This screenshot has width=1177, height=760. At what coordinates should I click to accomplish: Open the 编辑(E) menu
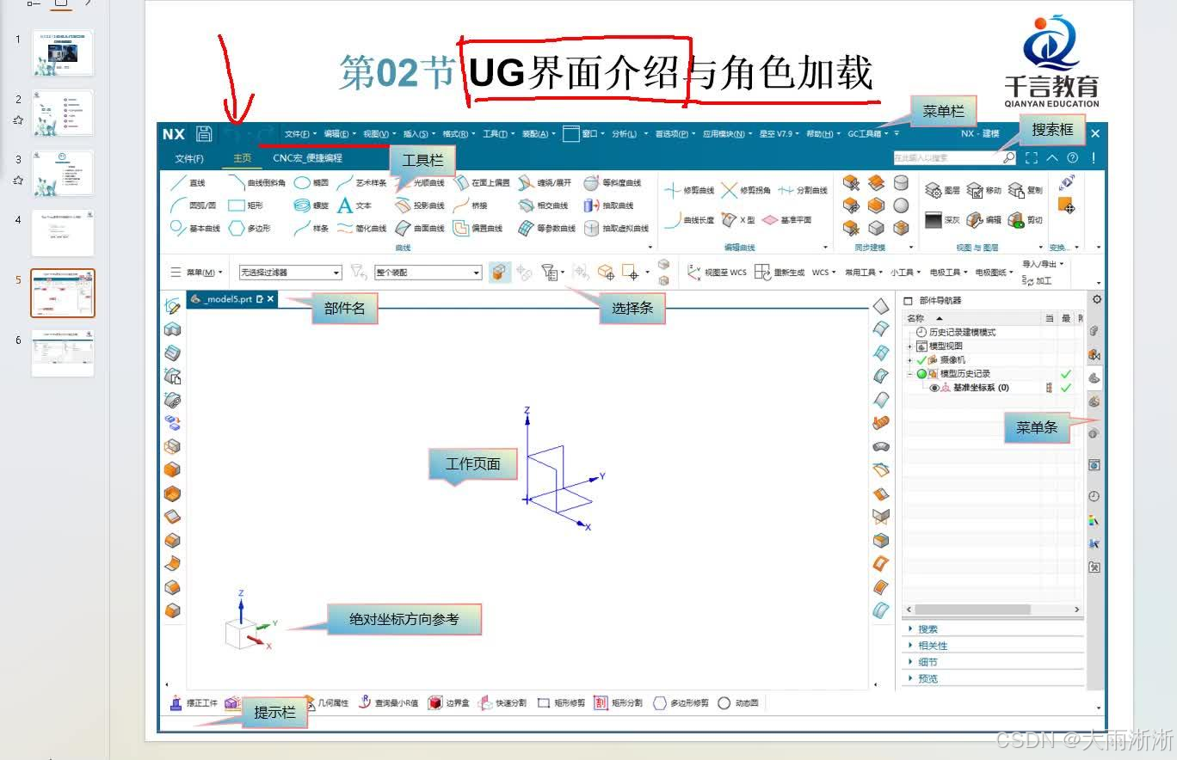click(339, 133)
